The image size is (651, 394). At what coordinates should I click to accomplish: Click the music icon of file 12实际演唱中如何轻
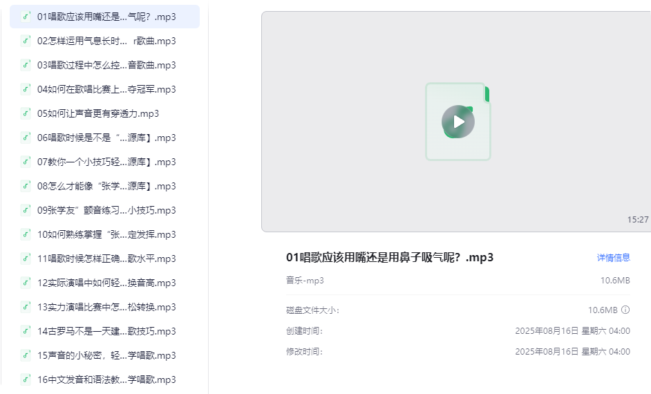point(26,283)
